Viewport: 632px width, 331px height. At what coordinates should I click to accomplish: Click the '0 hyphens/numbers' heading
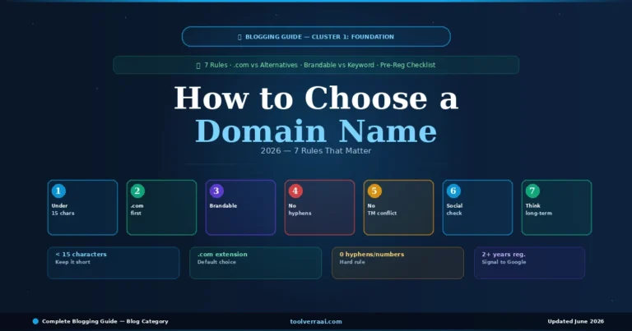tap(372, 255)
